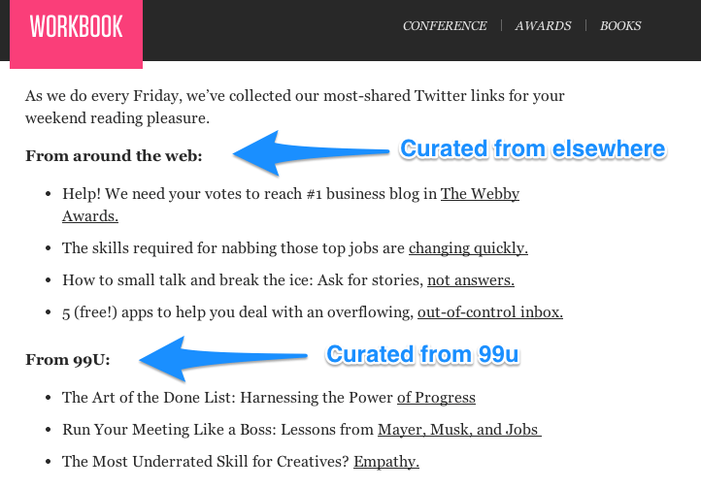The width and height of the screenshot is (701, 489).
Task: Click the intro paragraph about Friday links
Action: coord(294,107)
